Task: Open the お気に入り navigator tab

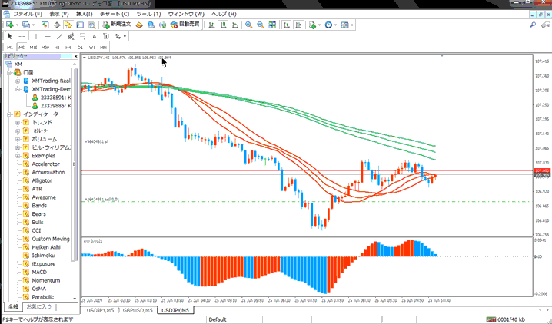Action: click(39, 306)
